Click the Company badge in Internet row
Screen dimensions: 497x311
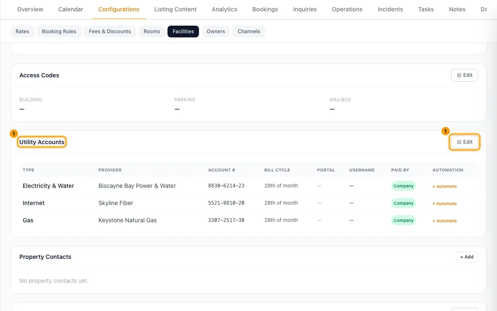(x=403, y=203)
